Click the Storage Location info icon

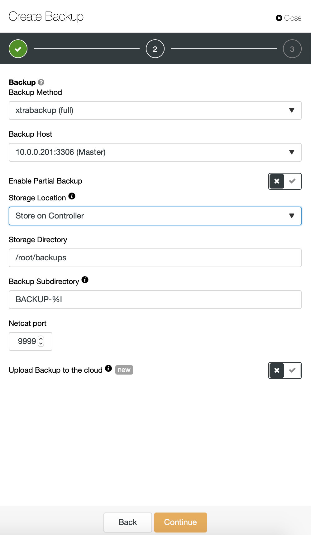72,196
